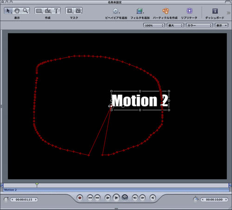Screen dimensions: 232x210
Task: Increase project duration with right arrow
Action: pyautogui.click(x=226, y=199)
